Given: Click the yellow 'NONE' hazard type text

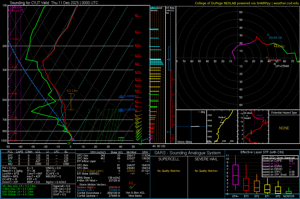Looking at the screenshot, I should click(x=284, y=128).
